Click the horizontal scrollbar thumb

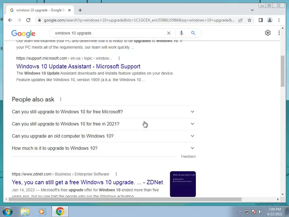[x=125, y=199]
